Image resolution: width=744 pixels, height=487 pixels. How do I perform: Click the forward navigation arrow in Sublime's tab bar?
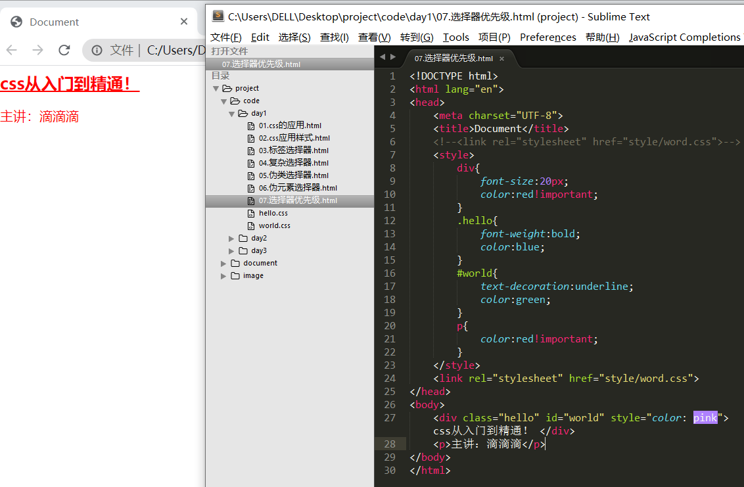click(392, 57)
